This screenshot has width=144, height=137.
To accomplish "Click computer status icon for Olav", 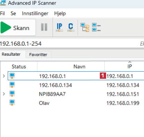I will [x=12, y=103].
